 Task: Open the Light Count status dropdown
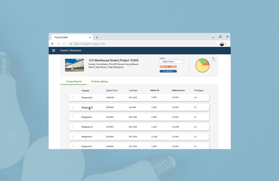[x=172, y=62]
